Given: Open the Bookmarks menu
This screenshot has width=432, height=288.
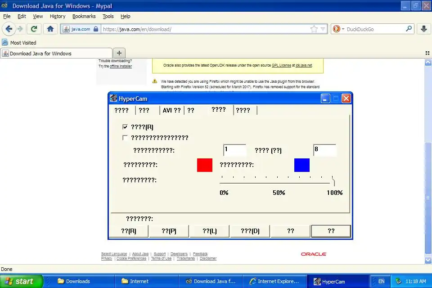Looking at the screenshot, I should click(x=84, y=16).
